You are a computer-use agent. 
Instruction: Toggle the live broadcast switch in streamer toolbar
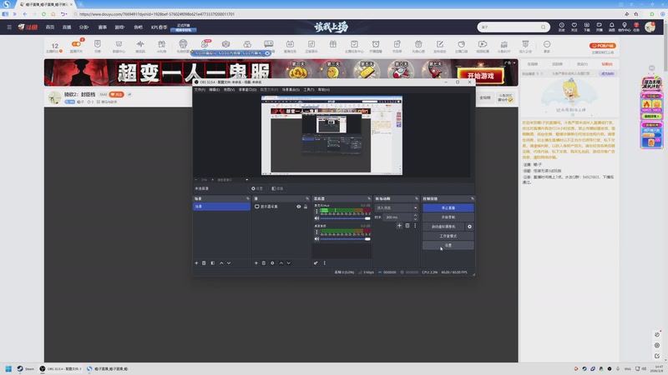tap(76, 44)
